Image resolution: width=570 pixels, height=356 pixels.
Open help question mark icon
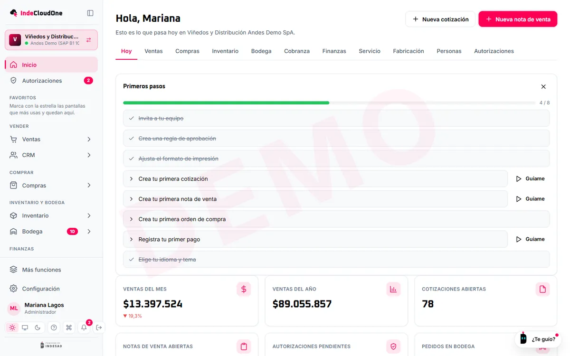pos(54,328)
